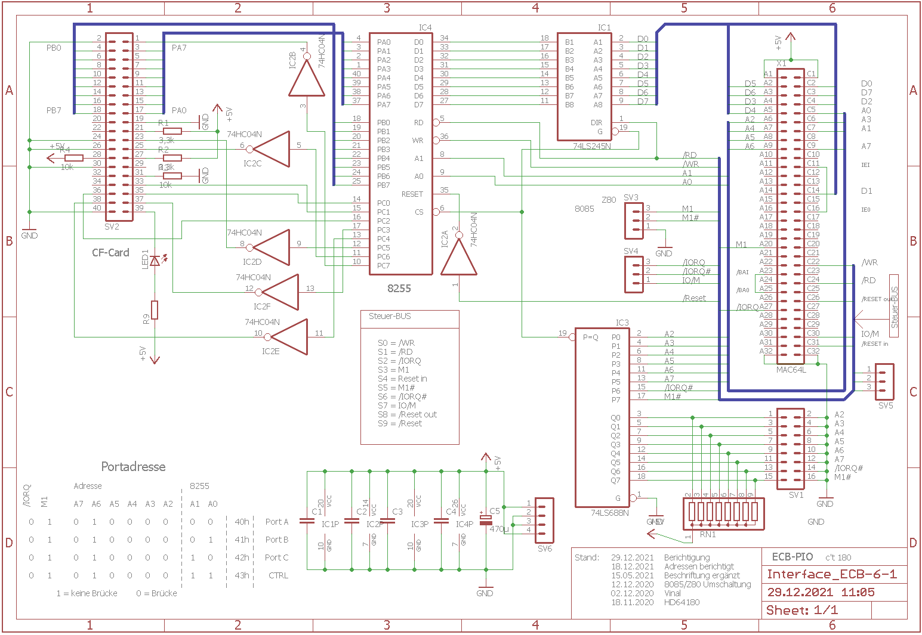Click the 8255 chip label
The height and width of the screenshot is (635, 922).
(399, 289)
